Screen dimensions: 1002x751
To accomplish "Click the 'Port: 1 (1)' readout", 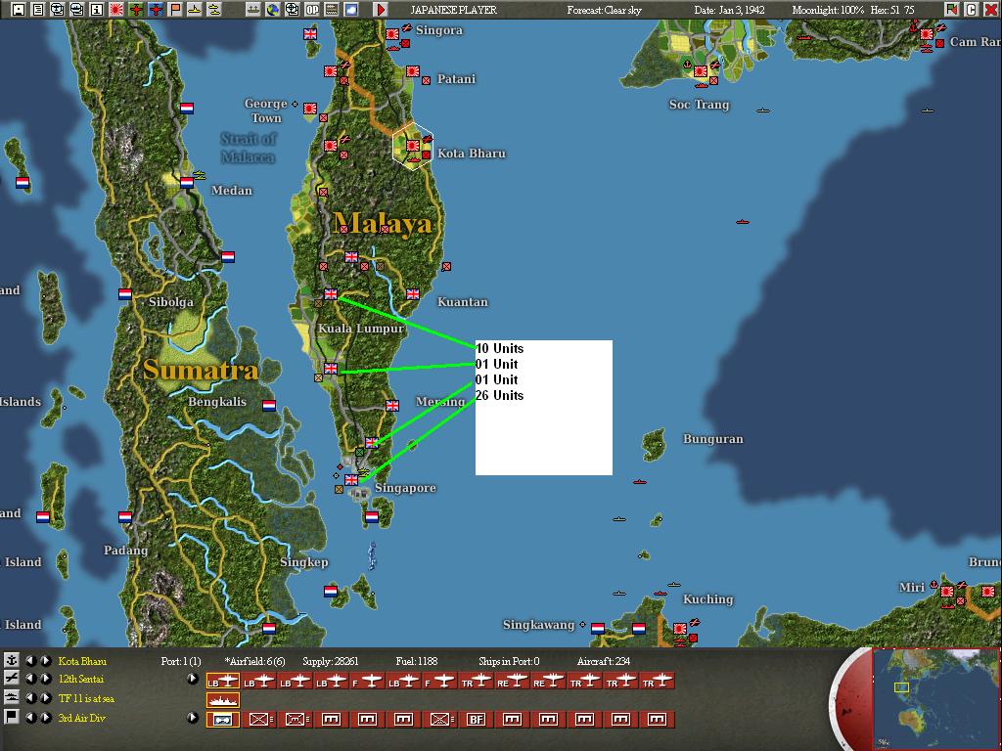I will pos(181,661).
